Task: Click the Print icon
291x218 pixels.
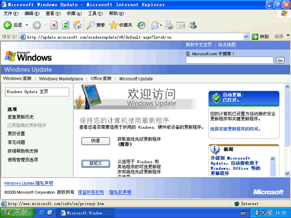Action: point(169,25)
